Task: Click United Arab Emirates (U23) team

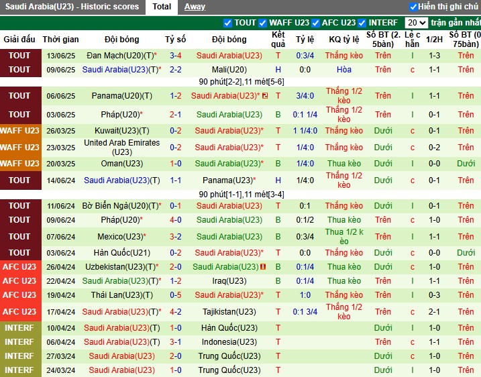Action: [122, 147]
